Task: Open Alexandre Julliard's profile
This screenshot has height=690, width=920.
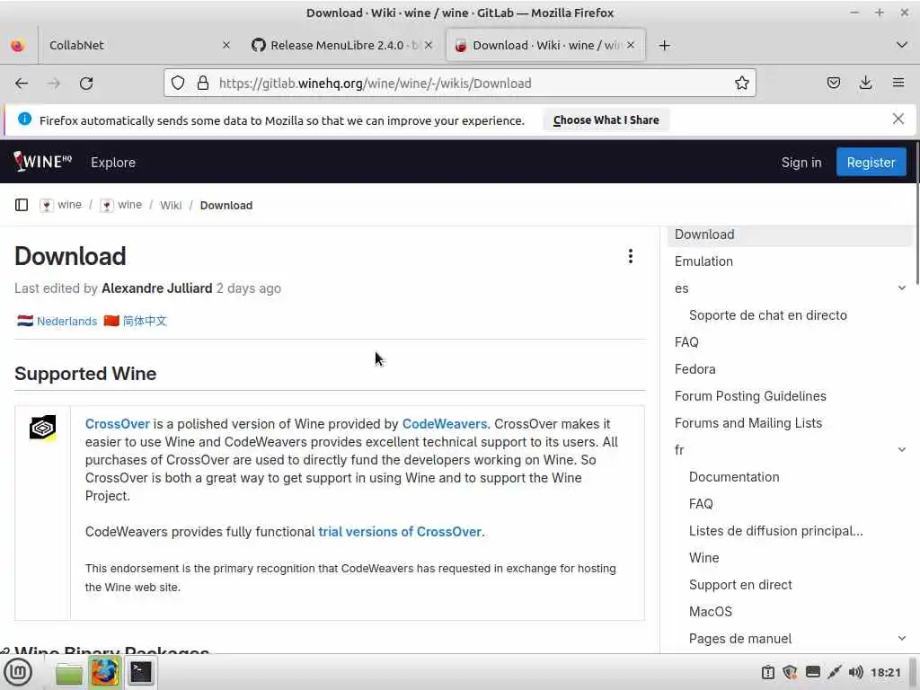Action: pos(156,288)
